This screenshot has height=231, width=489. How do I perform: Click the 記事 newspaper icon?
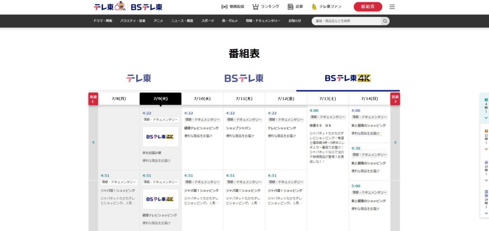[x=290, y=7]
